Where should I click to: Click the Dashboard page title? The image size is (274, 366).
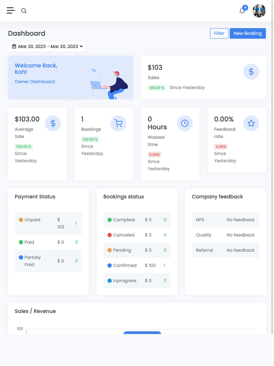(x=27, y=33)
